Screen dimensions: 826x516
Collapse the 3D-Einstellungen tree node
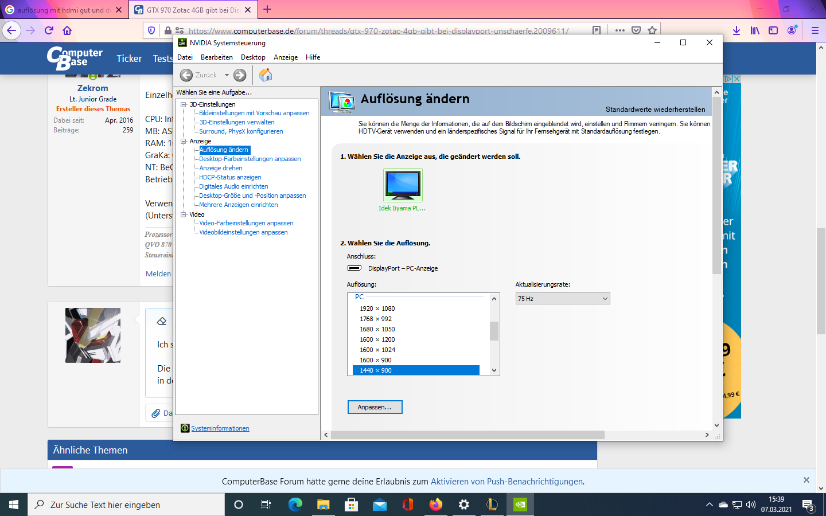click(184, 104)
